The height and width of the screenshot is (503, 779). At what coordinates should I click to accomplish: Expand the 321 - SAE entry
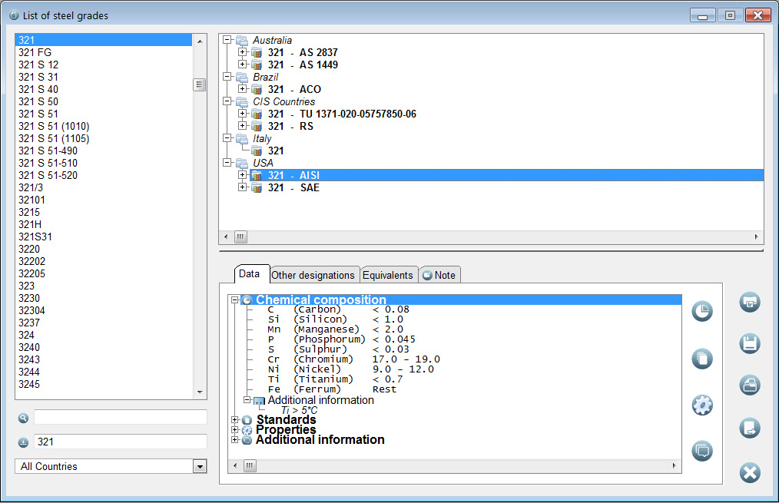pyautogui.click(x=242, y=187)
